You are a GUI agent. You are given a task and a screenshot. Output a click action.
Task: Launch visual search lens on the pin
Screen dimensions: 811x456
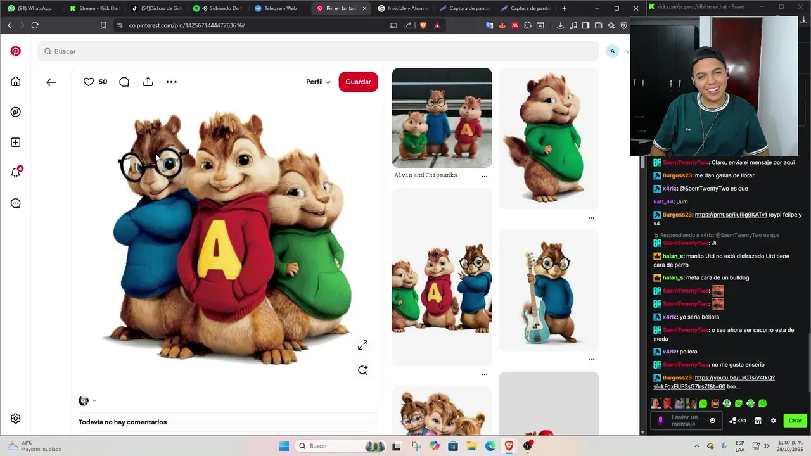click(x=362, y=370)
